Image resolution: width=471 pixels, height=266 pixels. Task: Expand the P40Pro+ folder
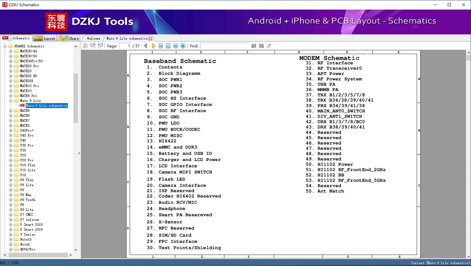11,130
